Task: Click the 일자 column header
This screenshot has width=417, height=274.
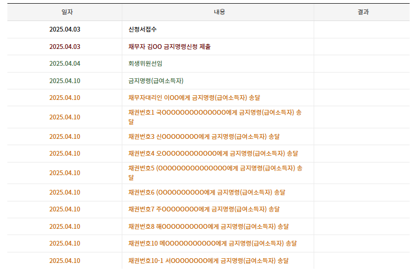Action: click(x=67, y=12)
